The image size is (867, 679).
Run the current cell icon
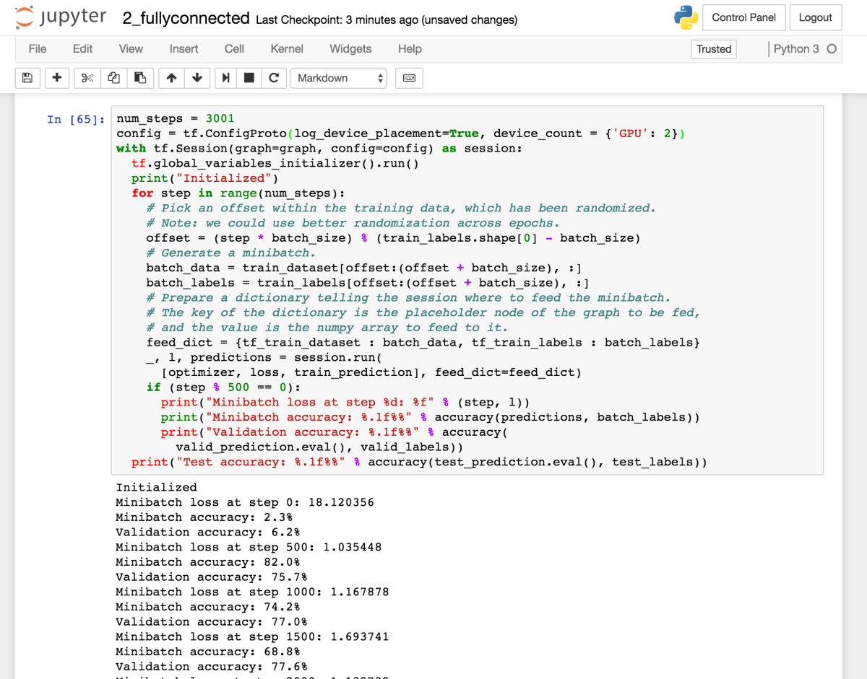(x=225, y=78)
